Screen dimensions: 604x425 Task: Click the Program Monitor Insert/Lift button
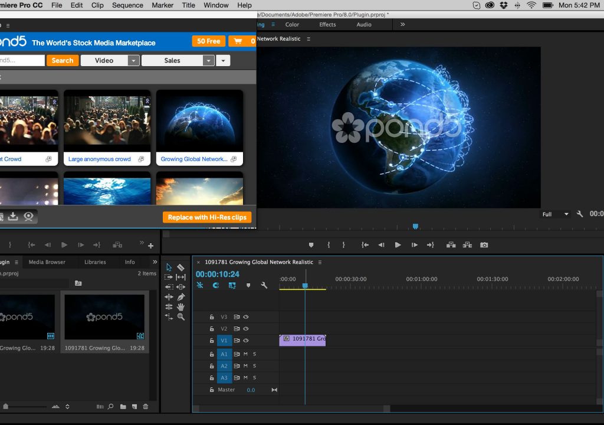point(451,245)
